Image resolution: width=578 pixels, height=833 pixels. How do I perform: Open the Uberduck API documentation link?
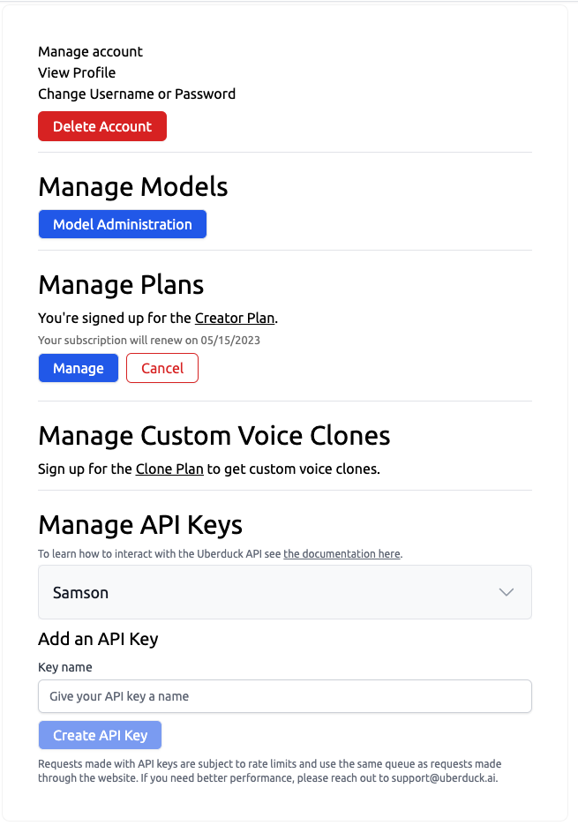342,553
